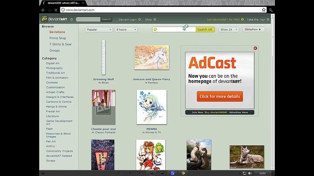Open the Chante pour moi thumbnail

(104, 107)
